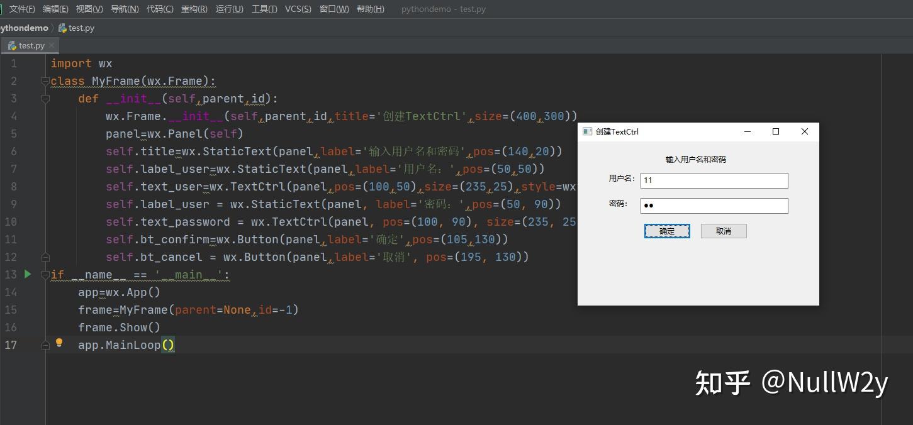Viewport: 913px width, 425px height.
Task: Collapse the class MyFrame fold marker on line 2
Action: pos(45,81)
